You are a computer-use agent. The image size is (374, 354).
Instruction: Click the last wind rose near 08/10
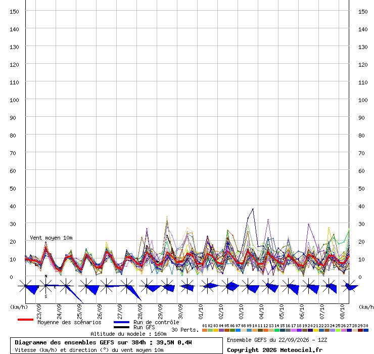tap(350, 286)
